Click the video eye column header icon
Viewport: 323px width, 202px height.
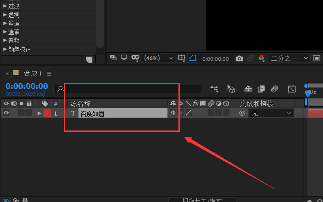tap(6, 103)
